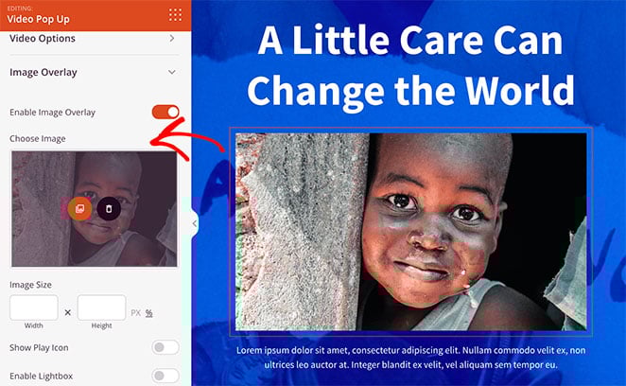This screenshot has height=386, width=626.
Task: Click the 'A Little Care Can' headline
Action: click(x=410, y=41)
